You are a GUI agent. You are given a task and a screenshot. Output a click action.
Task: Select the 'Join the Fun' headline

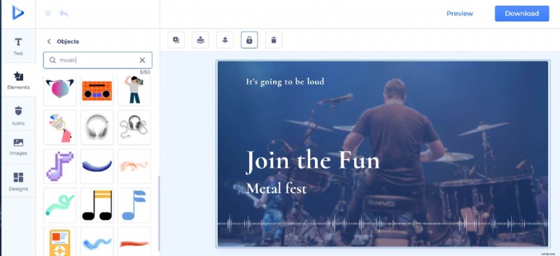312,162
